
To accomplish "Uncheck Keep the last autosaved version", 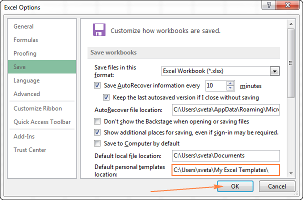I will coord(106,97).
